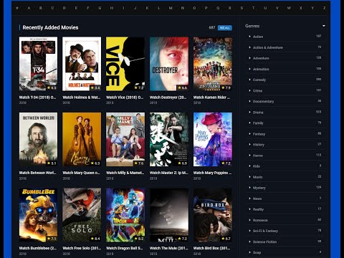Open the Kamen Rider poster

[x=213, y=64]
